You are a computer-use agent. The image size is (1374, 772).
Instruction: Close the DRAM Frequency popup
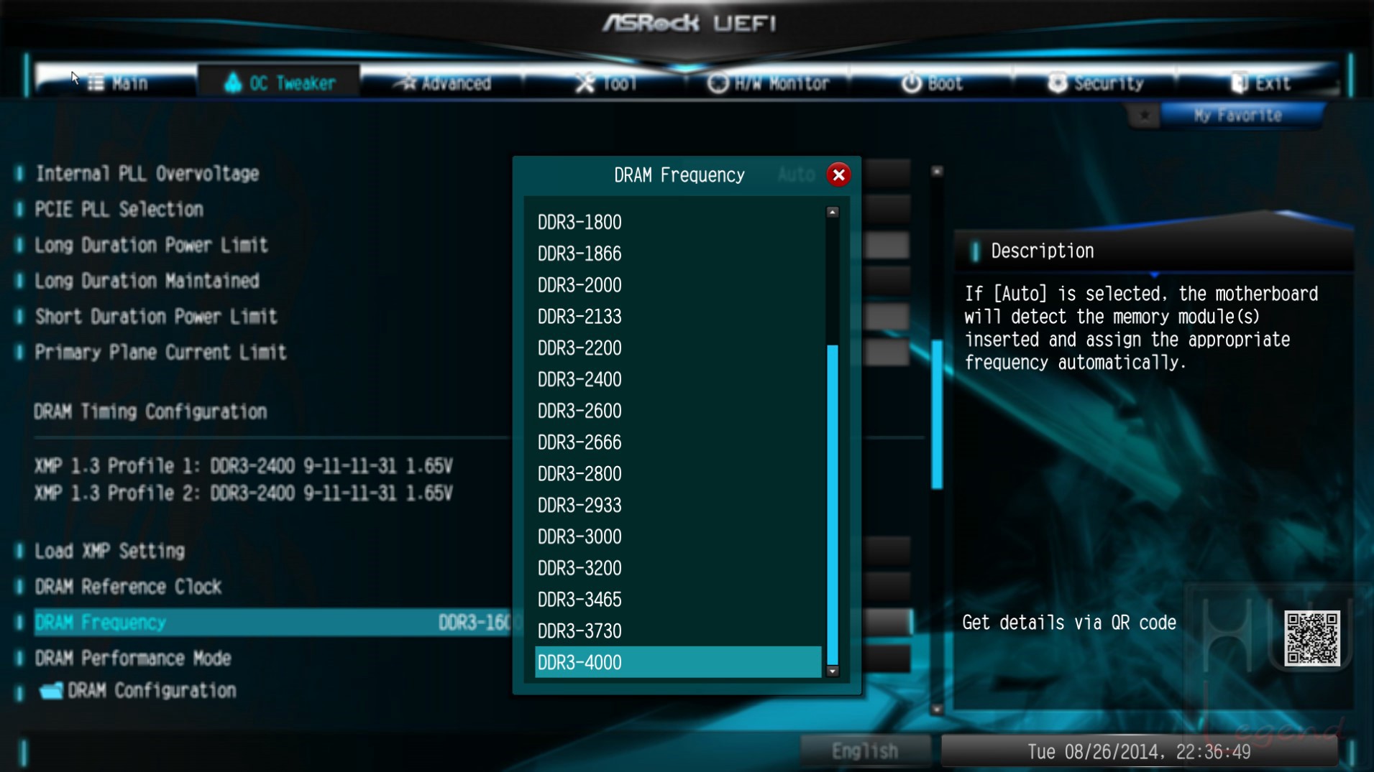[838, 175]
